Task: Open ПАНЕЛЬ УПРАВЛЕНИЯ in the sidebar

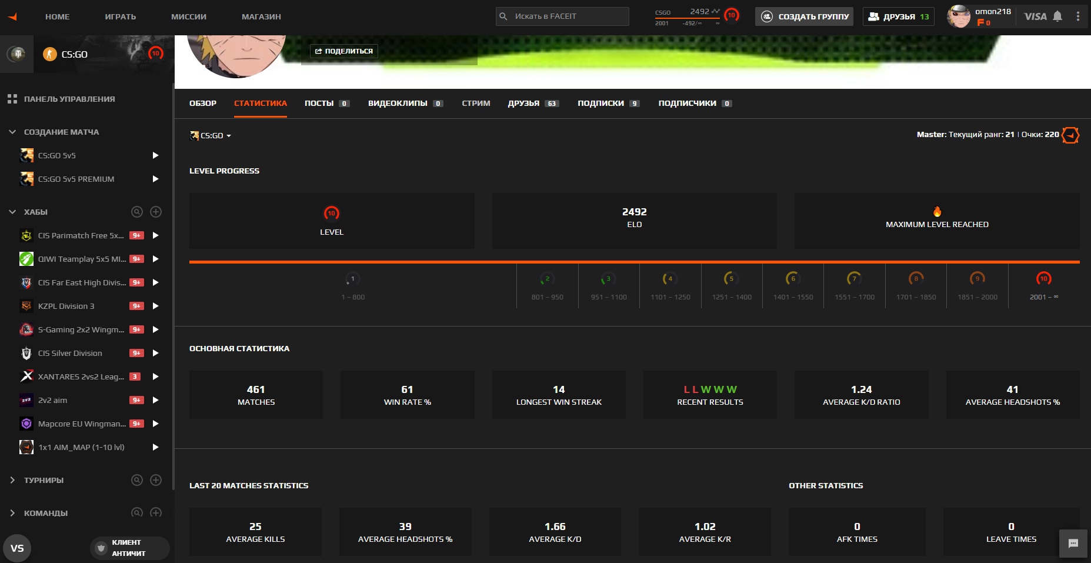Action: [x=69, y=99]
